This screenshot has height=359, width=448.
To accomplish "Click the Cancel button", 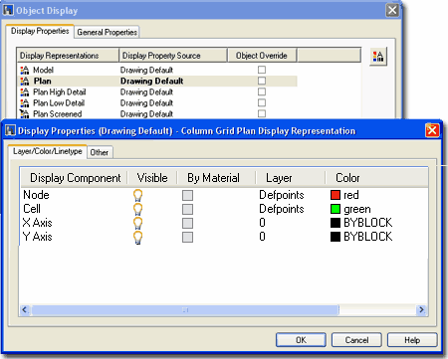I will 356,340.
